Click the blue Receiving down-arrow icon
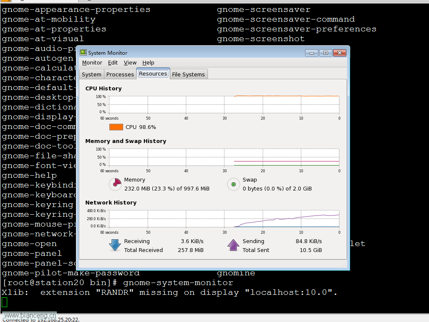Image resolution: width=429 pixels, height=322 pixels. click(x=115, y=245)
